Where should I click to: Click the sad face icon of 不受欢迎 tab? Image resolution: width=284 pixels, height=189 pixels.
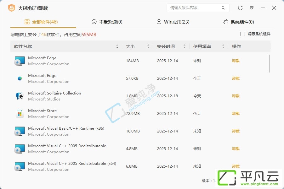tap(94, 22)
